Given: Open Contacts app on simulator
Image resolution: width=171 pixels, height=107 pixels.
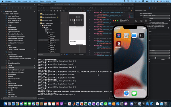Looking at the screenshot, I should (126, 36).
